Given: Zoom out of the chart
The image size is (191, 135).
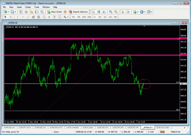Looking at the screenshot, I should [x=116, y=12].
